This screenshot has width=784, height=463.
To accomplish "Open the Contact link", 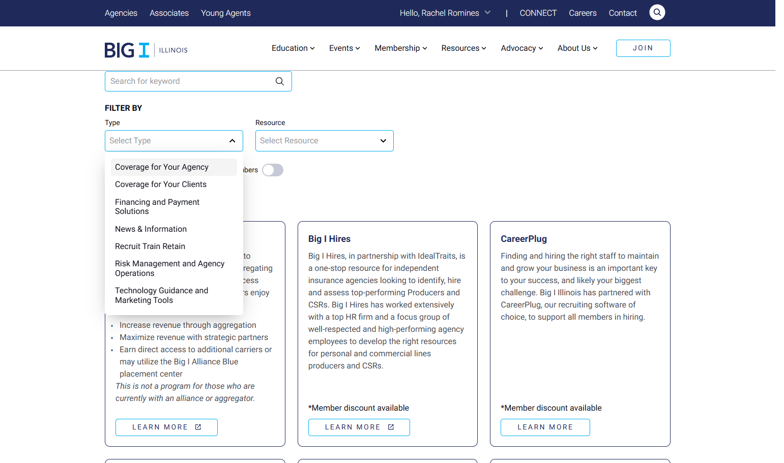I will pyautogui.click(x=623, y=13).
